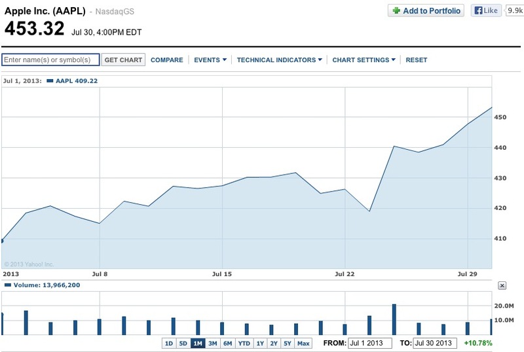Click the Facebook Like button
Screen dimensions: 524x352
486,10
